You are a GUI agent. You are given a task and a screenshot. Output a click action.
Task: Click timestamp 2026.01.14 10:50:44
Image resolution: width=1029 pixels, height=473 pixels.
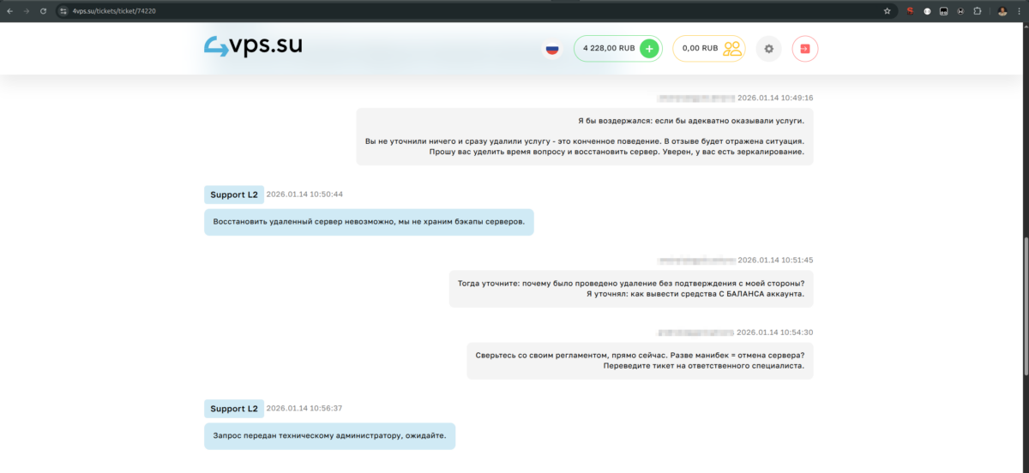point(304,195)
